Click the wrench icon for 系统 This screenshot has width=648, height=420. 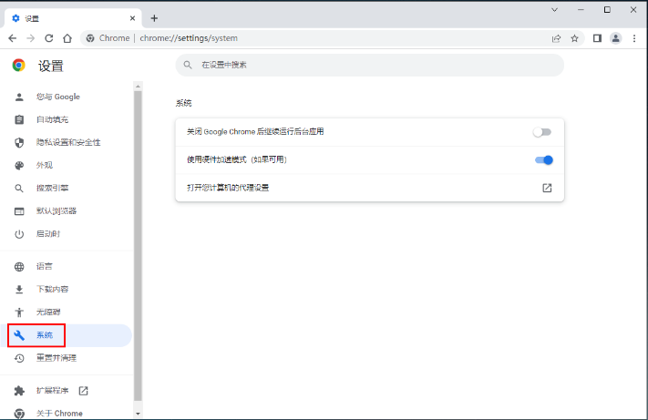click(19, 335)
